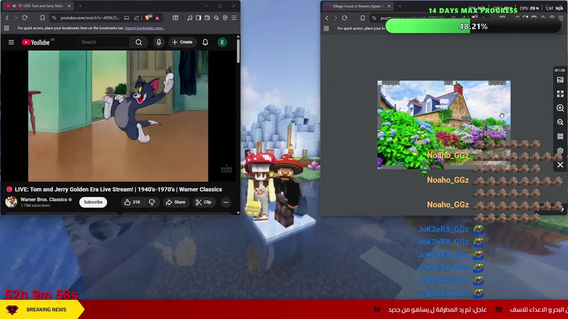Image resolution: width=568 pixels, height=319 pixels.
Task: Click the Clip button under the video
Action: pos(203,202)
